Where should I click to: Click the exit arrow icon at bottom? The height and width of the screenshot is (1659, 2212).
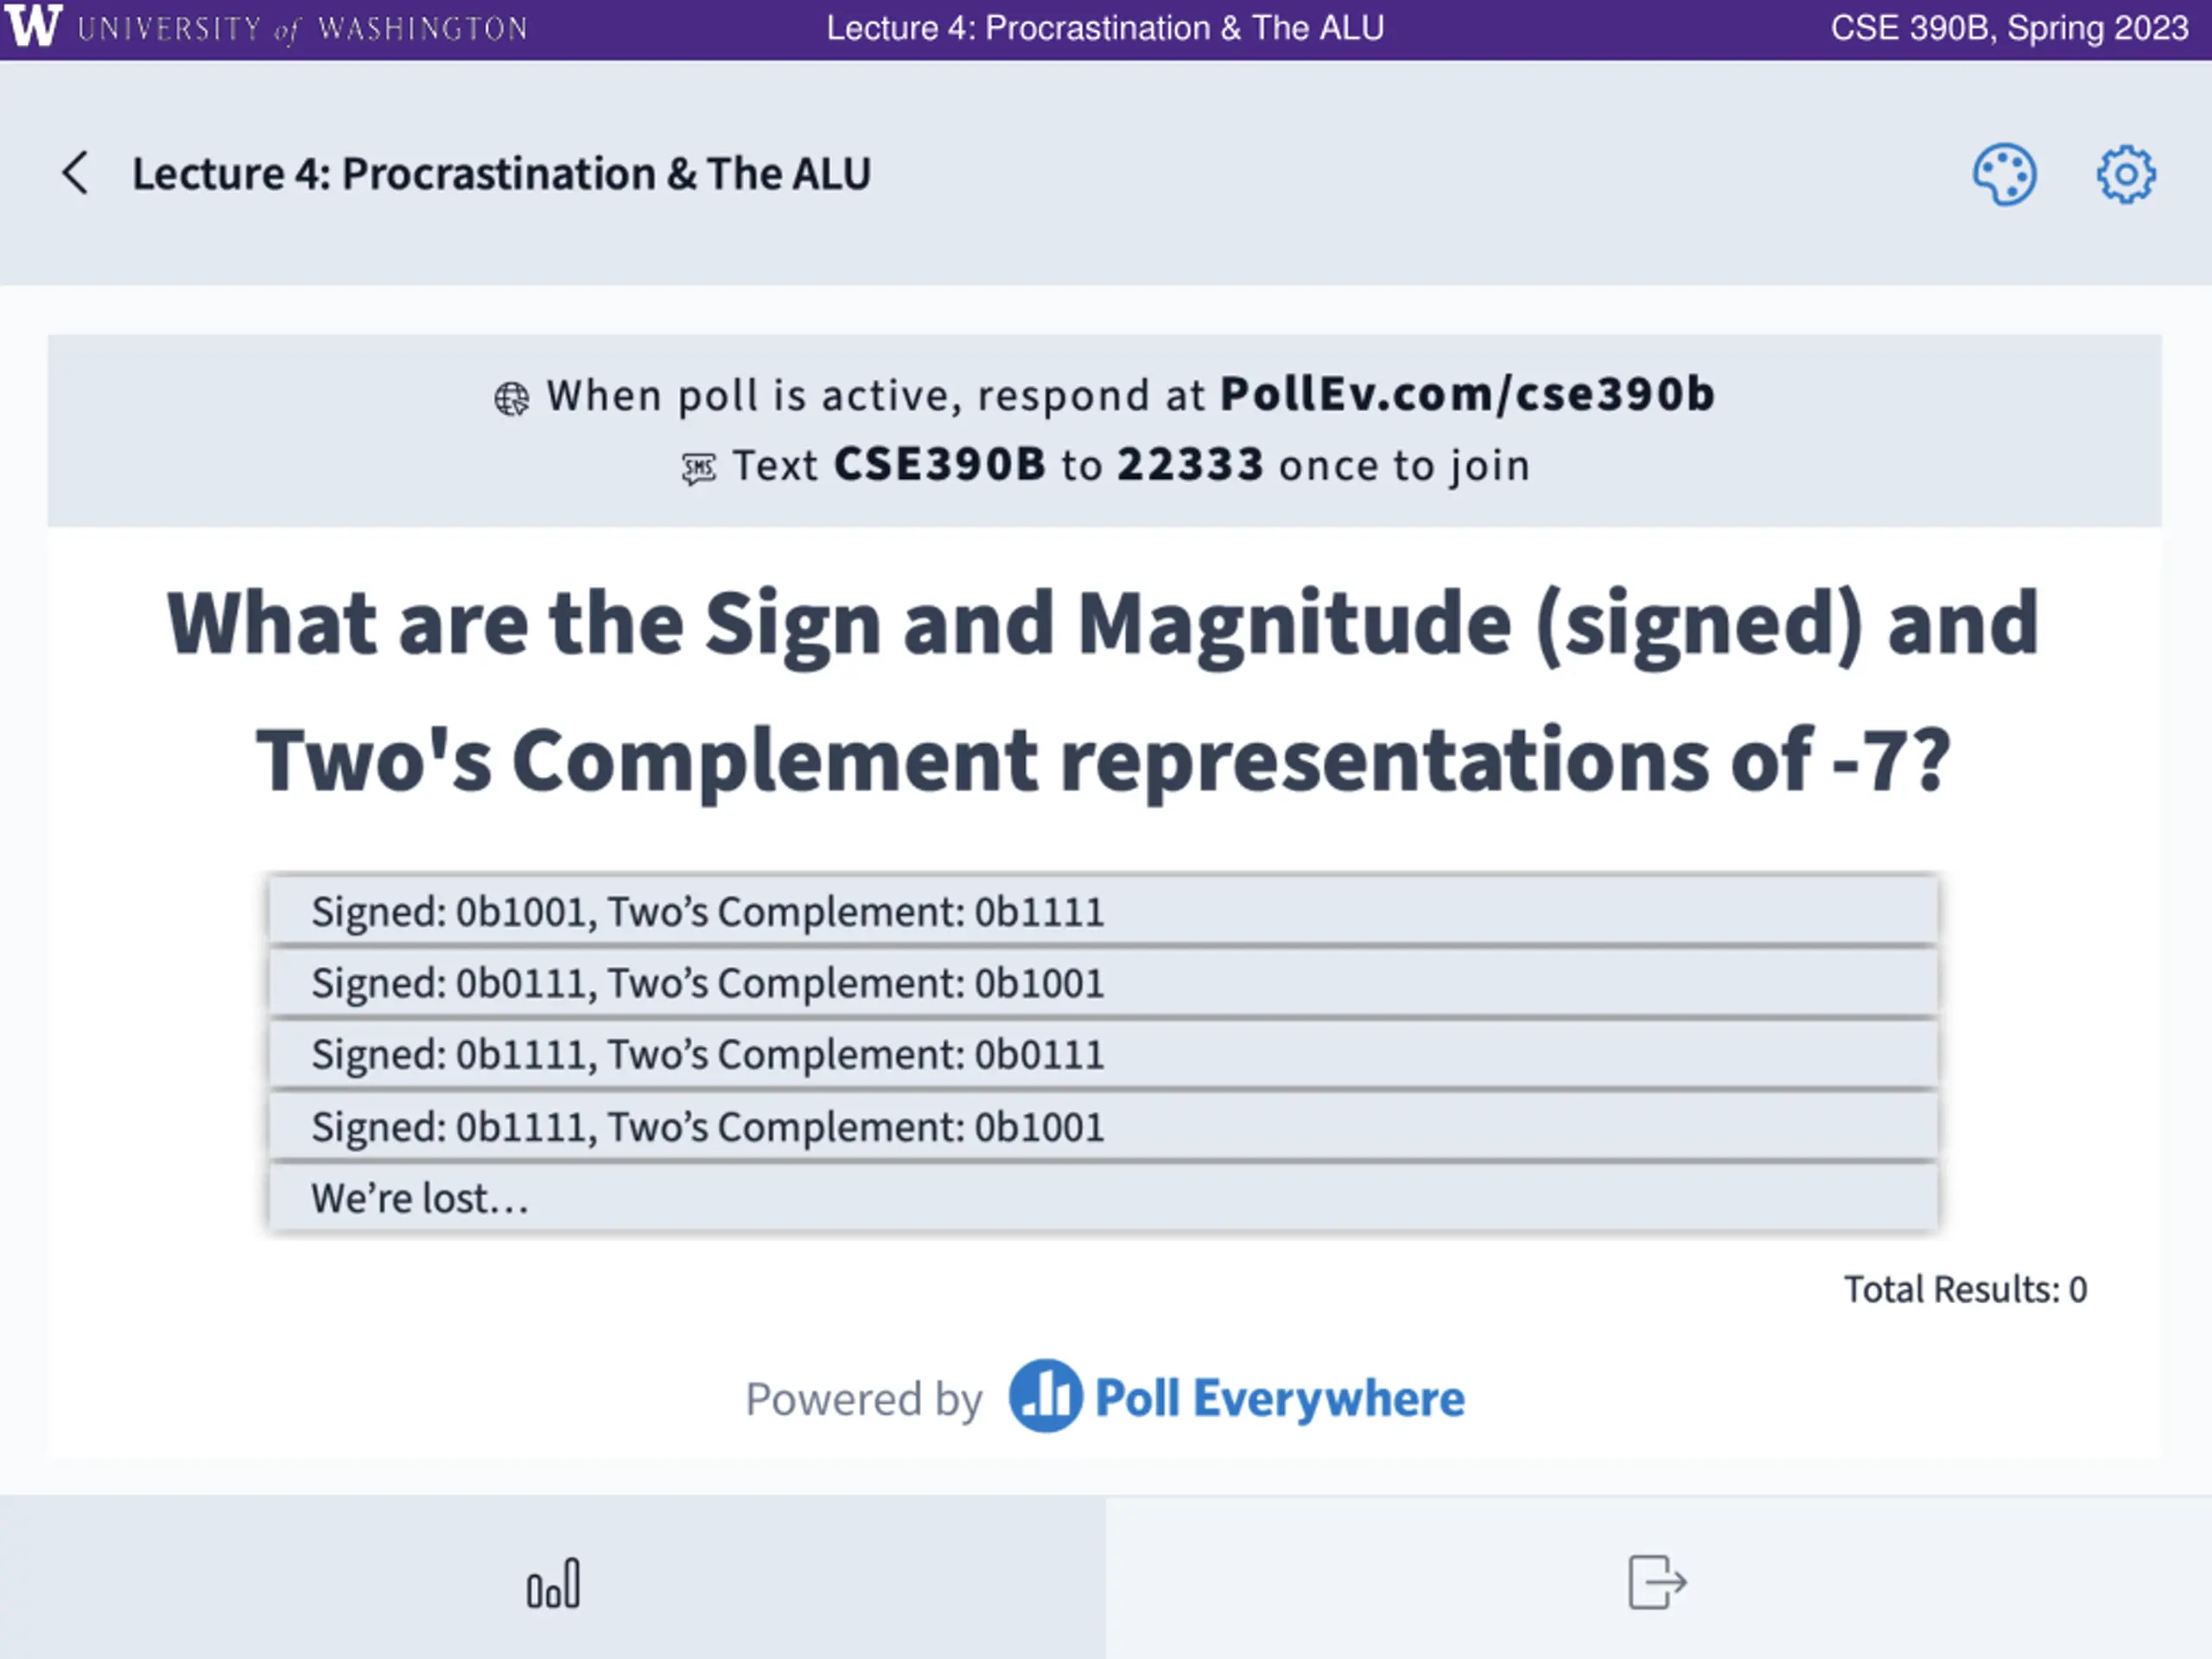pos(1657,1582)
